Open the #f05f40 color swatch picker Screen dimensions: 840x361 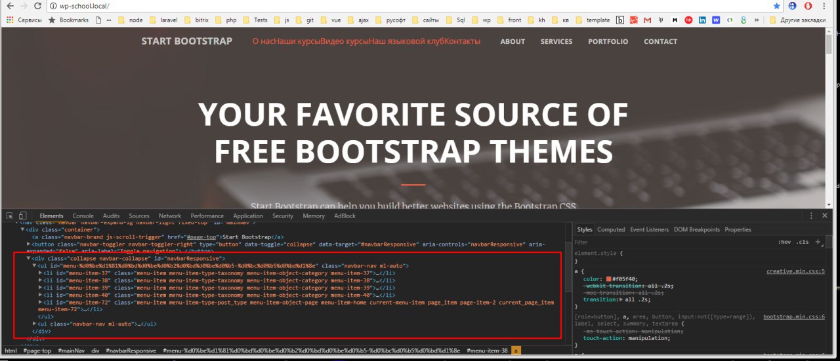pyautogui.click(x=609, y=279)
